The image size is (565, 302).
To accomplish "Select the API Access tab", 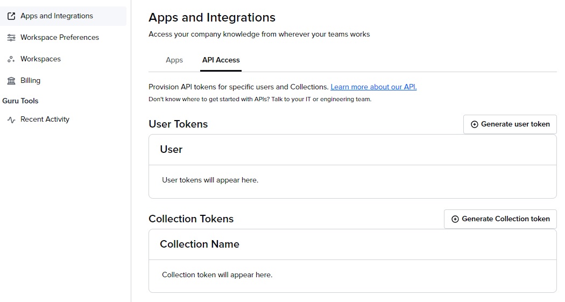I will [221, 60].
